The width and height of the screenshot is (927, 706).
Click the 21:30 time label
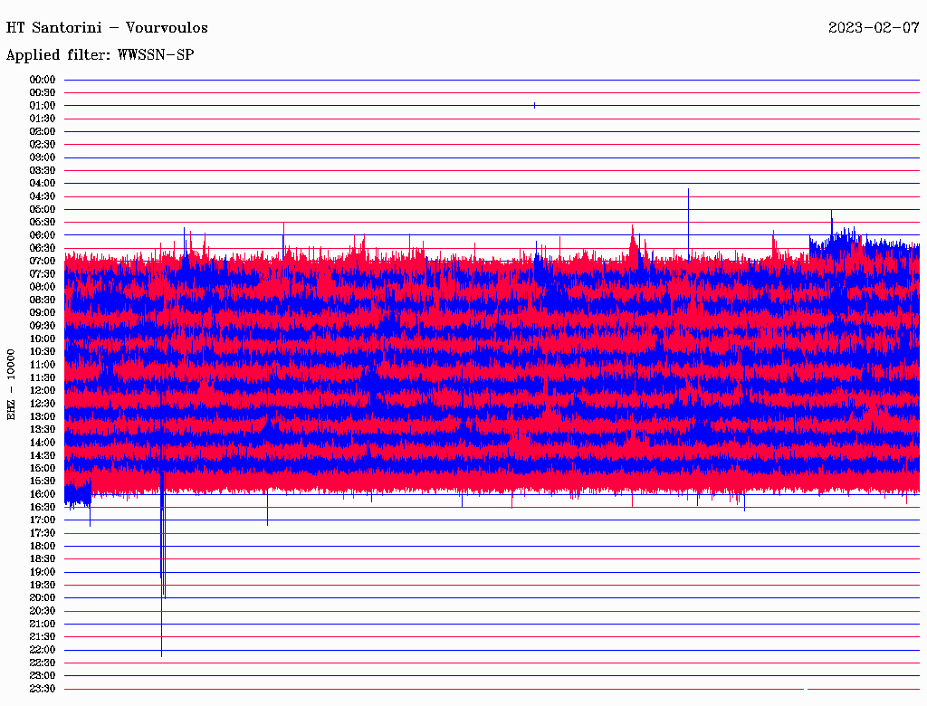coord(43,637)
